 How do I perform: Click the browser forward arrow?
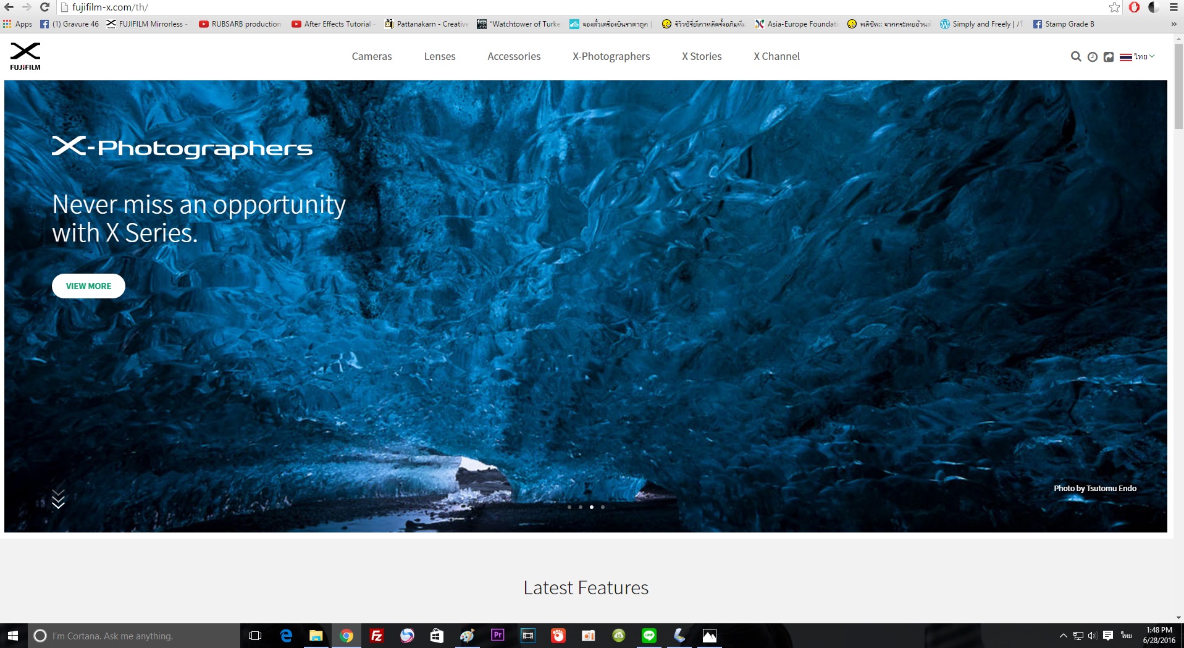point(27,7)
